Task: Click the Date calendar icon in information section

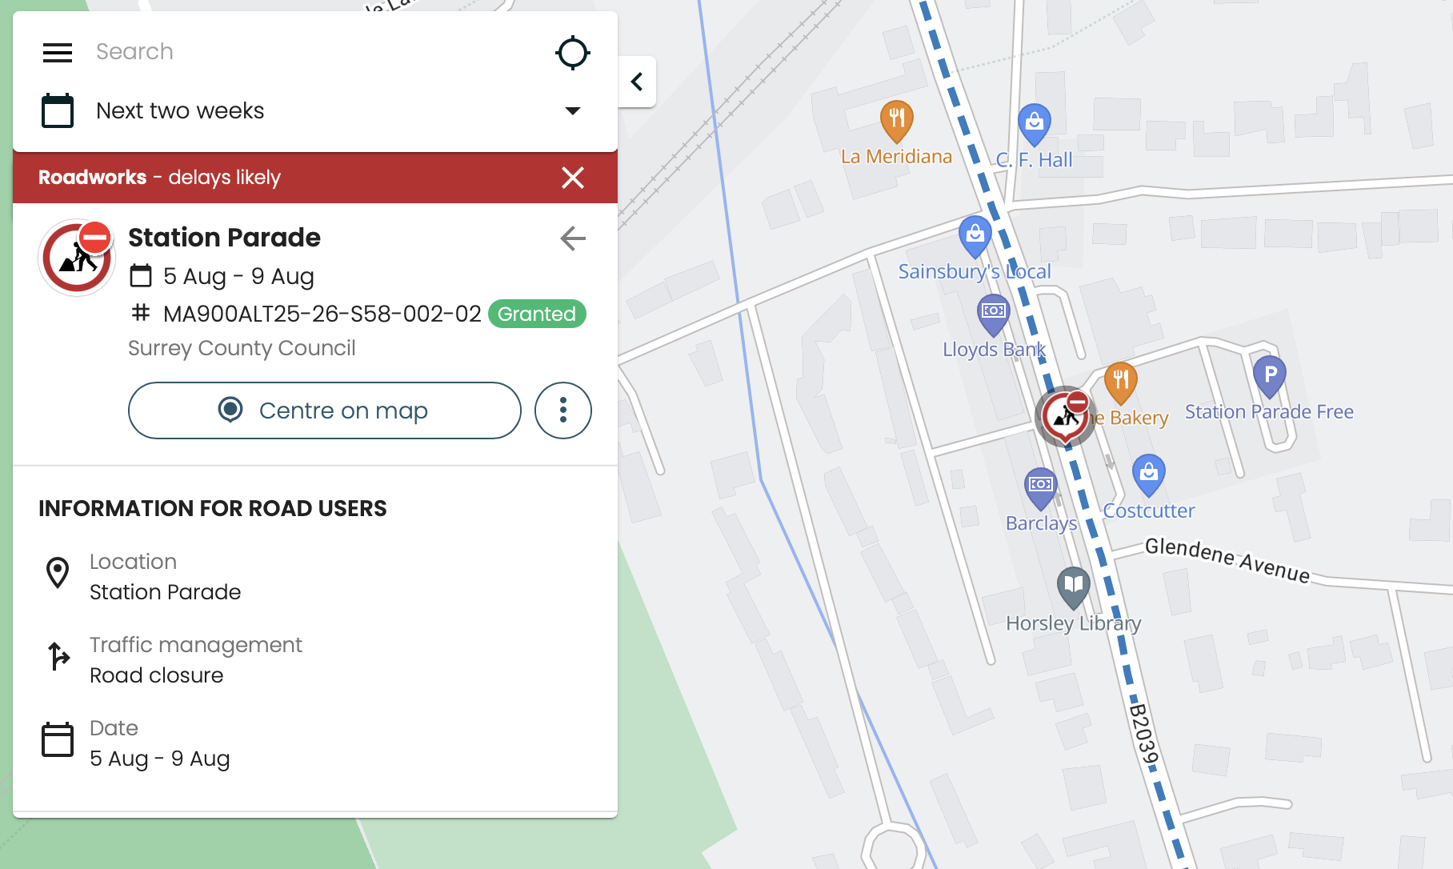Action: pos(58,739)
